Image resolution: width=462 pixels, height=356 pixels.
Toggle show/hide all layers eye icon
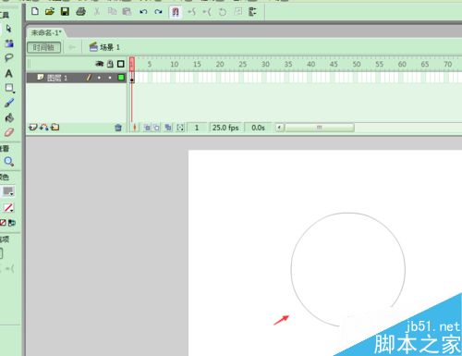100,64
